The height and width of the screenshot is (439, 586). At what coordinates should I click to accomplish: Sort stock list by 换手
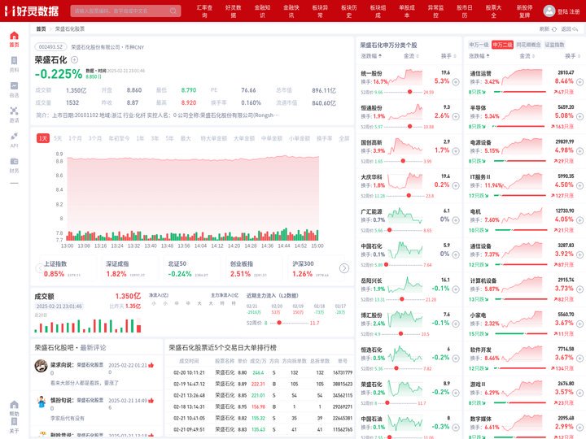(448, 56)
